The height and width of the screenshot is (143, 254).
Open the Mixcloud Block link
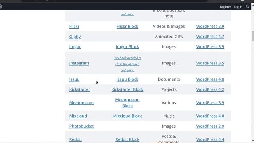pos(127,116)
